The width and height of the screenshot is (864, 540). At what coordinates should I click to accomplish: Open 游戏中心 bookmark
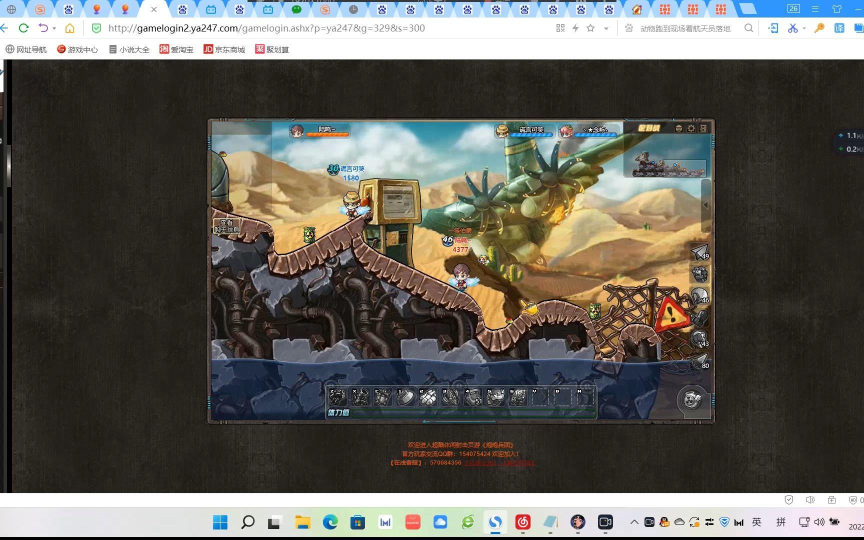coord(77,49)
